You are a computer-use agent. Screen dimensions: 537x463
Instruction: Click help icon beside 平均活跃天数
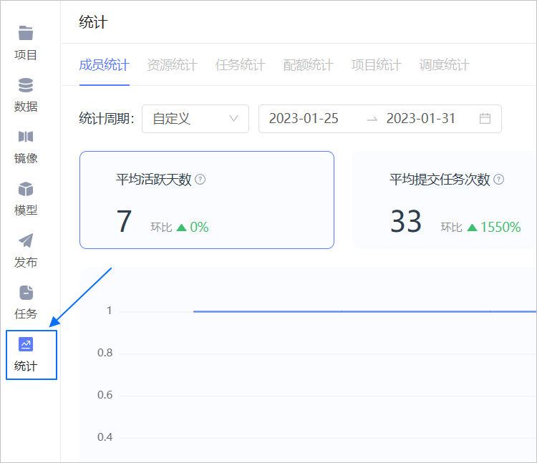tap(200, 180)
